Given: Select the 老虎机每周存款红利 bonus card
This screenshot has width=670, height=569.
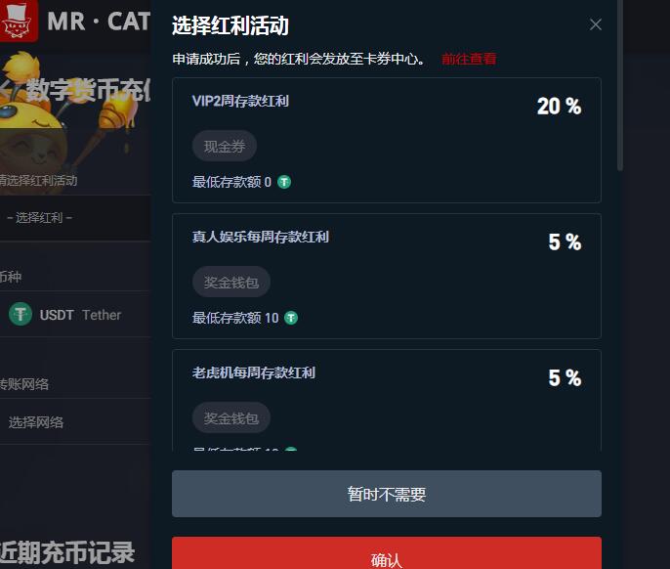Looking at the screenshot, I should pyautogui.click(x=387, y=401).
